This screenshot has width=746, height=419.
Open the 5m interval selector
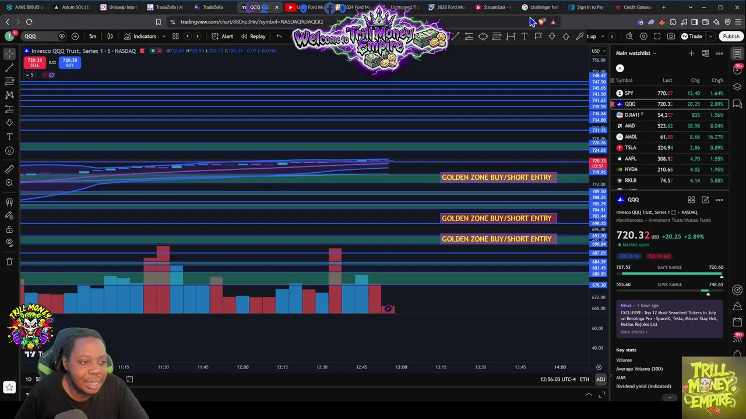click(93, 36)
